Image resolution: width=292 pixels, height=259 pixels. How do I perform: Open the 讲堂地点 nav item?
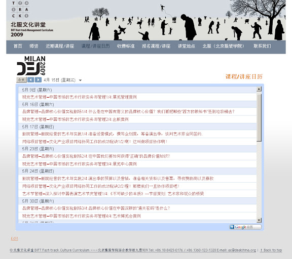(187, 46)
